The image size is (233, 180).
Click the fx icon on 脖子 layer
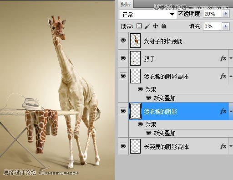click(x=223, y=58)
